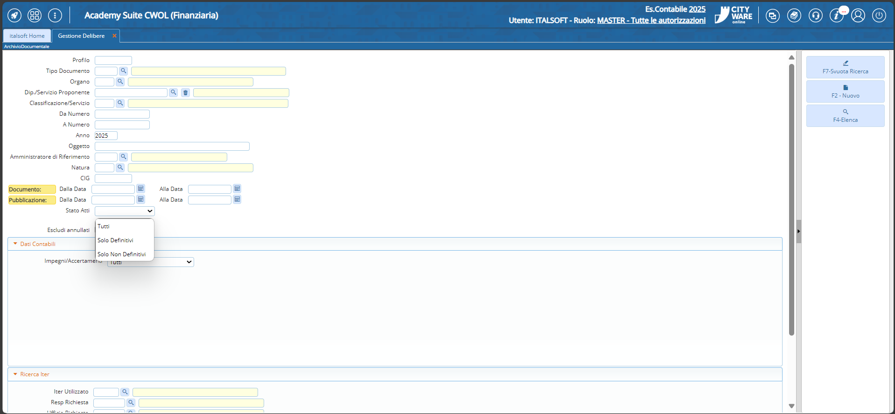The width and height of the screenshot is (895, 414).
Task: Open the three-dots vertical menu icon
Action: [55, 15]
